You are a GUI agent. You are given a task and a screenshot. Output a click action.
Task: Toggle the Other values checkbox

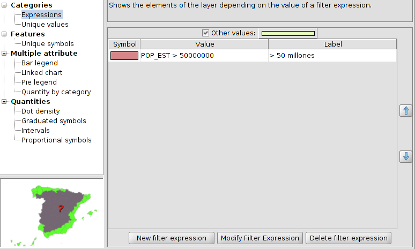(206, 33)
